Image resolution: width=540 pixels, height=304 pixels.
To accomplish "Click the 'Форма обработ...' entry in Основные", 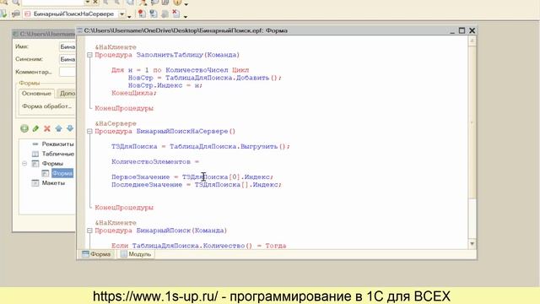I will (x=47, y=106).
